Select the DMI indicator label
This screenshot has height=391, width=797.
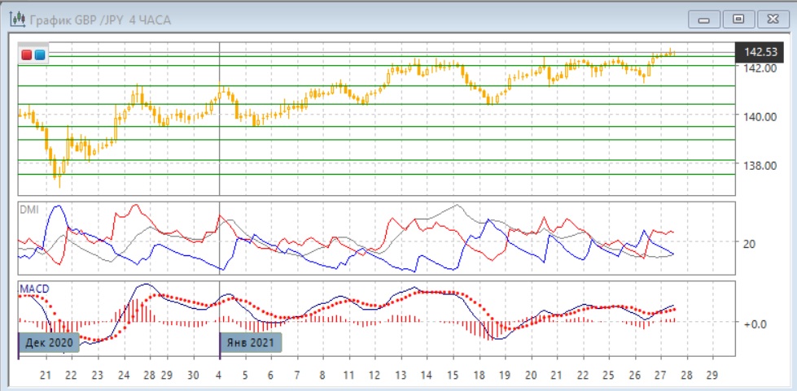[28, 209]
